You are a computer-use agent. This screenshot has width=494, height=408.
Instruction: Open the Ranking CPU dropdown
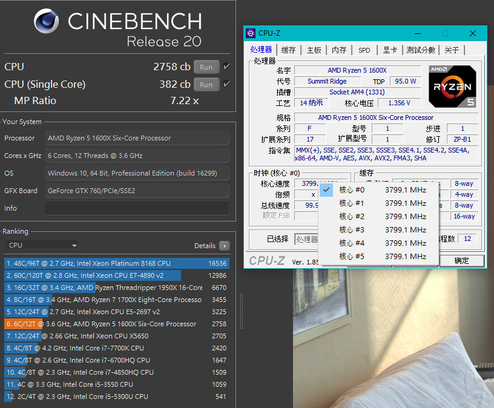pos(42,245)
